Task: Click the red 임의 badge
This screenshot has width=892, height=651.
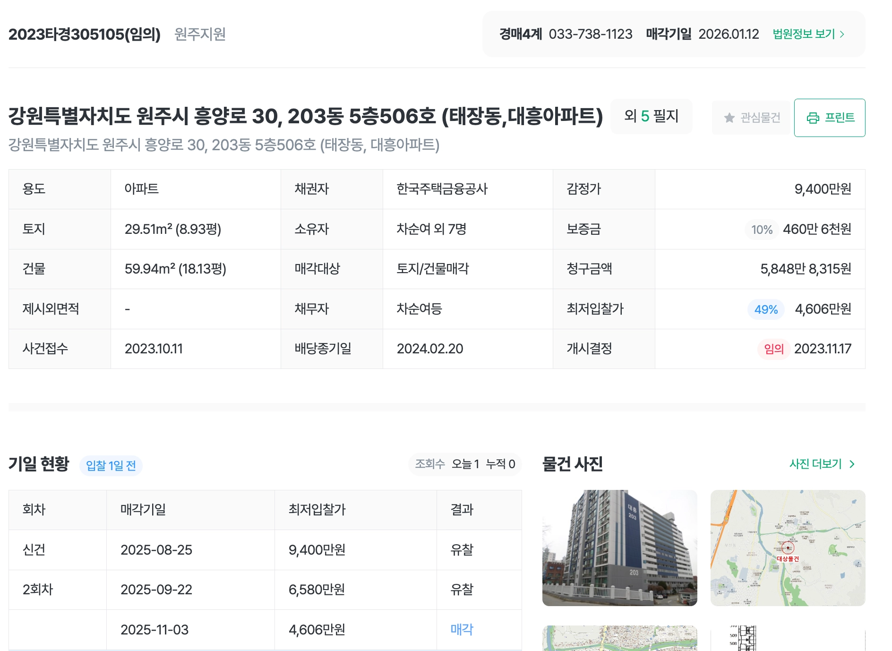Action: 774,349
